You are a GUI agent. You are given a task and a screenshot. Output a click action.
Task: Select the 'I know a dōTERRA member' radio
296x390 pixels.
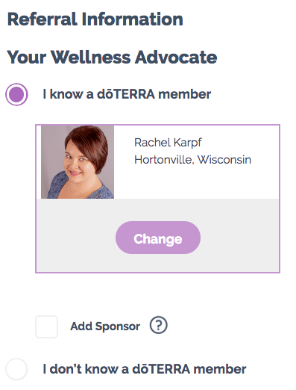pos(16,94)
